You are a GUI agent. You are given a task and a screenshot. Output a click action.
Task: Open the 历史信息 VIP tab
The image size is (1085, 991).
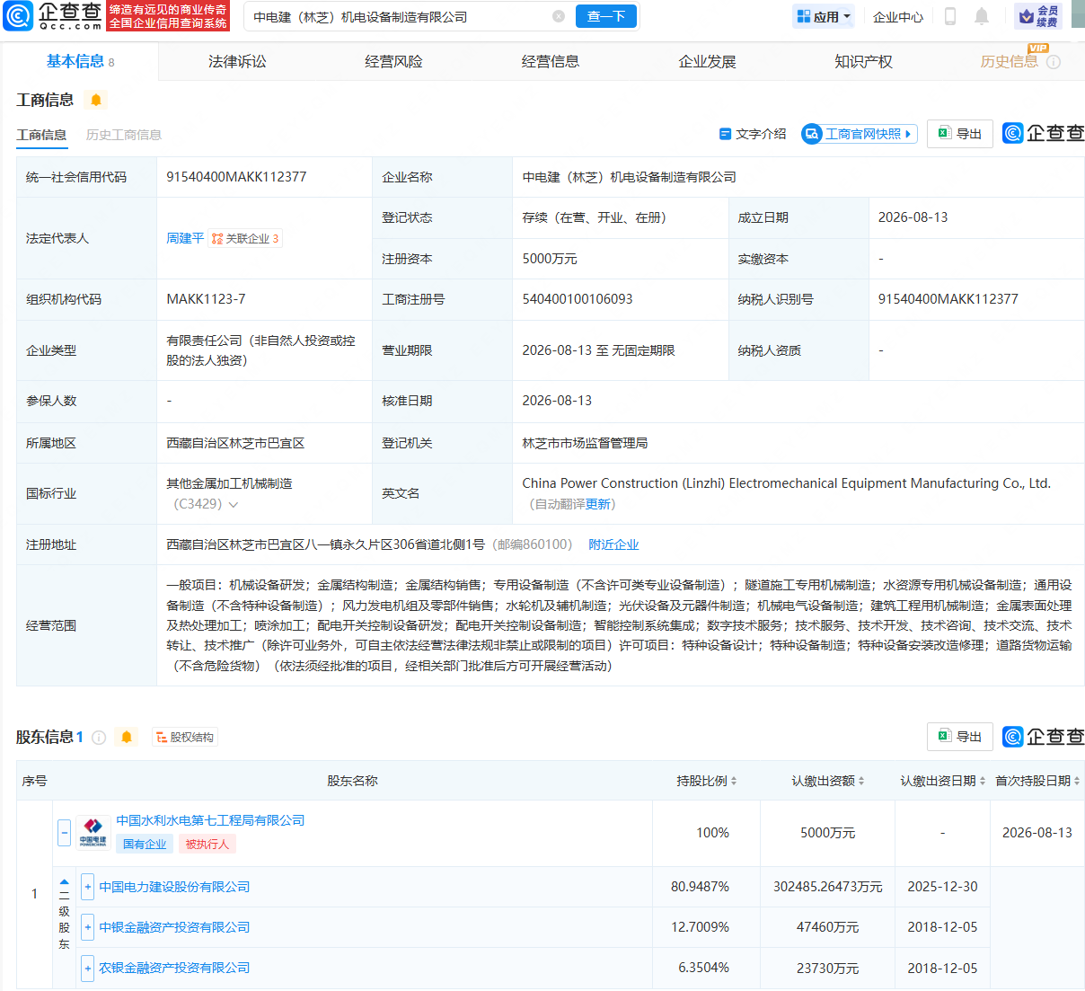point(1010,61)
